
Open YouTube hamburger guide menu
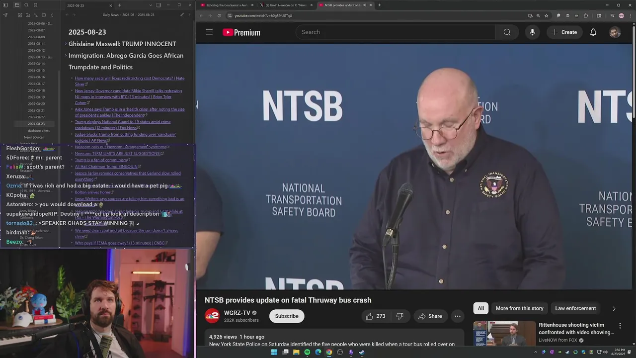[x=209, y=32]
